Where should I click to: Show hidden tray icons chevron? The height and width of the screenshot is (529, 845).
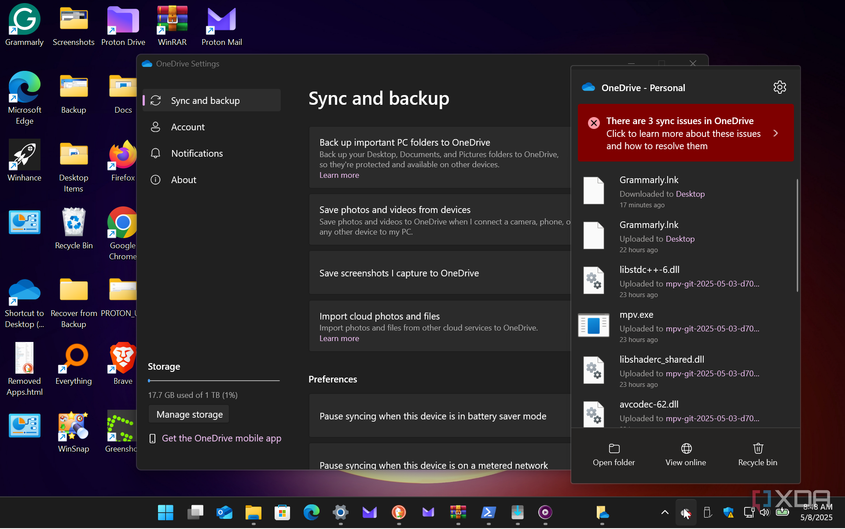[x=665, y=512]
